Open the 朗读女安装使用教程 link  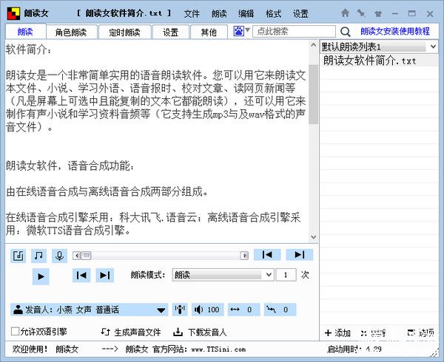click(x=394, y=32)
